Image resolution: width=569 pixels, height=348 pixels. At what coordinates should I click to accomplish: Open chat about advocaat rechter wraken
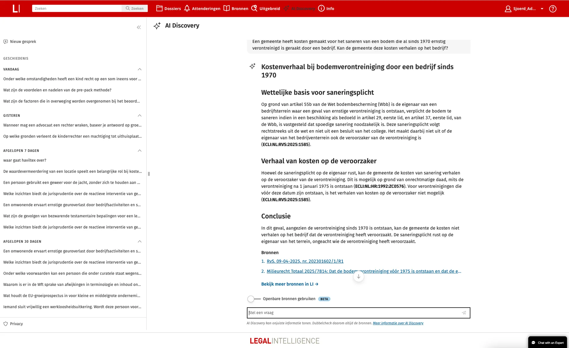point(72,125)
